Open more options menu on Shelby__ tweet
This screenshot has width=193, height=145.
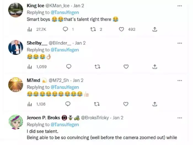(180, 43)
